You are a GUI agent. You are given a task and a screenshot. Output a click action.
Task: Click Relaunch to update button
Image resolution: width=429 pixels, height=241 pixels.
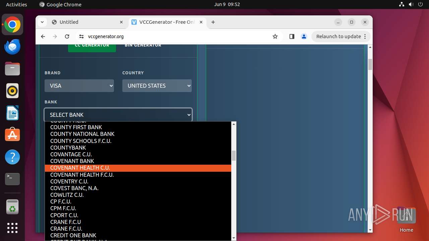[341, 36]
